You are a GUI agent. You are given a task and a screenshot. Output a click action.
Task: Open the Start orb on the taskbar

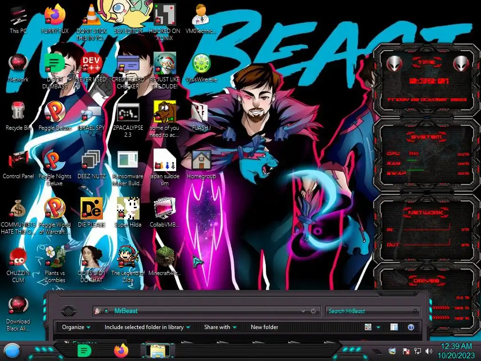(12, 351)
